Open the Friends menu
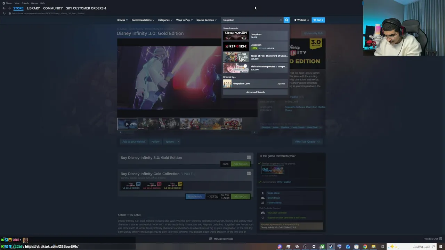The image size is (445, 250). (x=25, y=3)
